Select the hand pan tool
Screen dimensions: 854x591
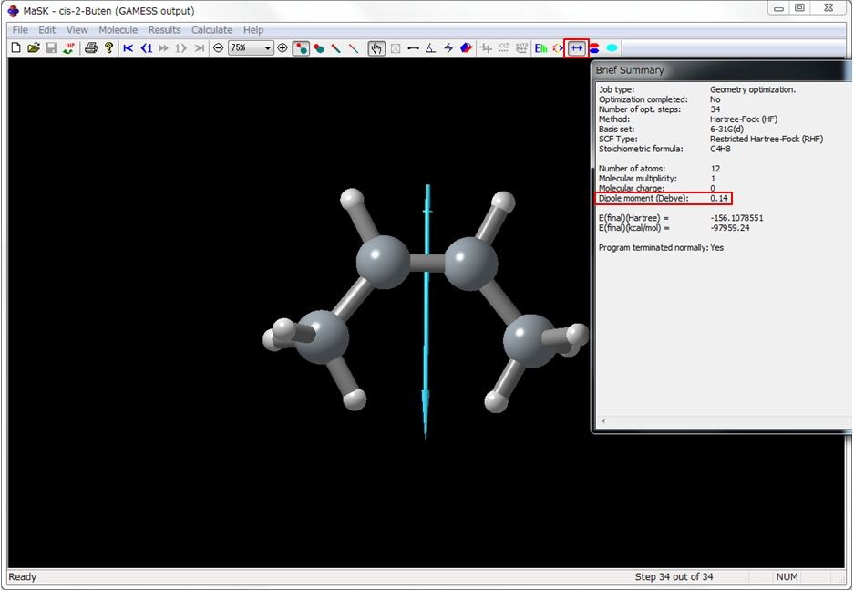[376, 47]
